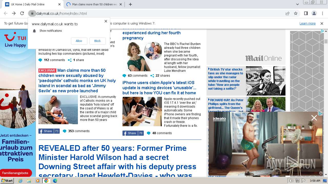
Task: Click the tube selfie article thumbnail
Action: (266, 81)
